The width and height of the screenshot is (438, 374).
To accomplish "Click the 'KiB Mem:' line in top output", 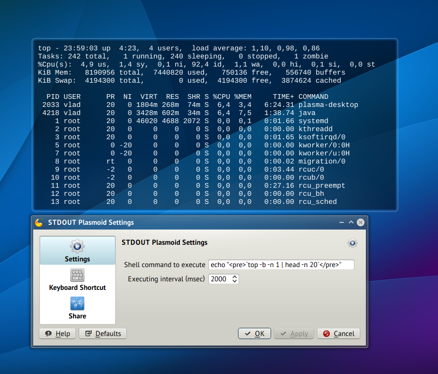I will click(192, 72).
